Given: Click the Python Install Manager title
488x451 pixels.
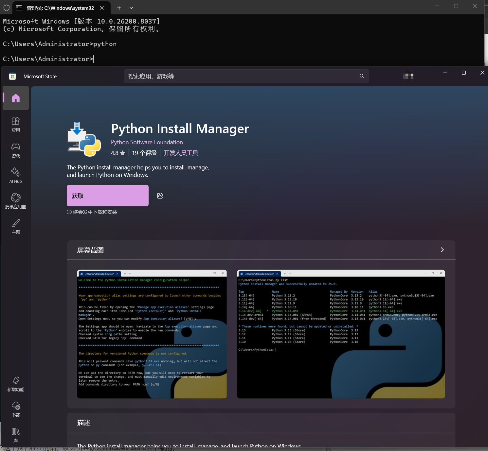Looking at the screenshot, I should click(x=180, y=129).
